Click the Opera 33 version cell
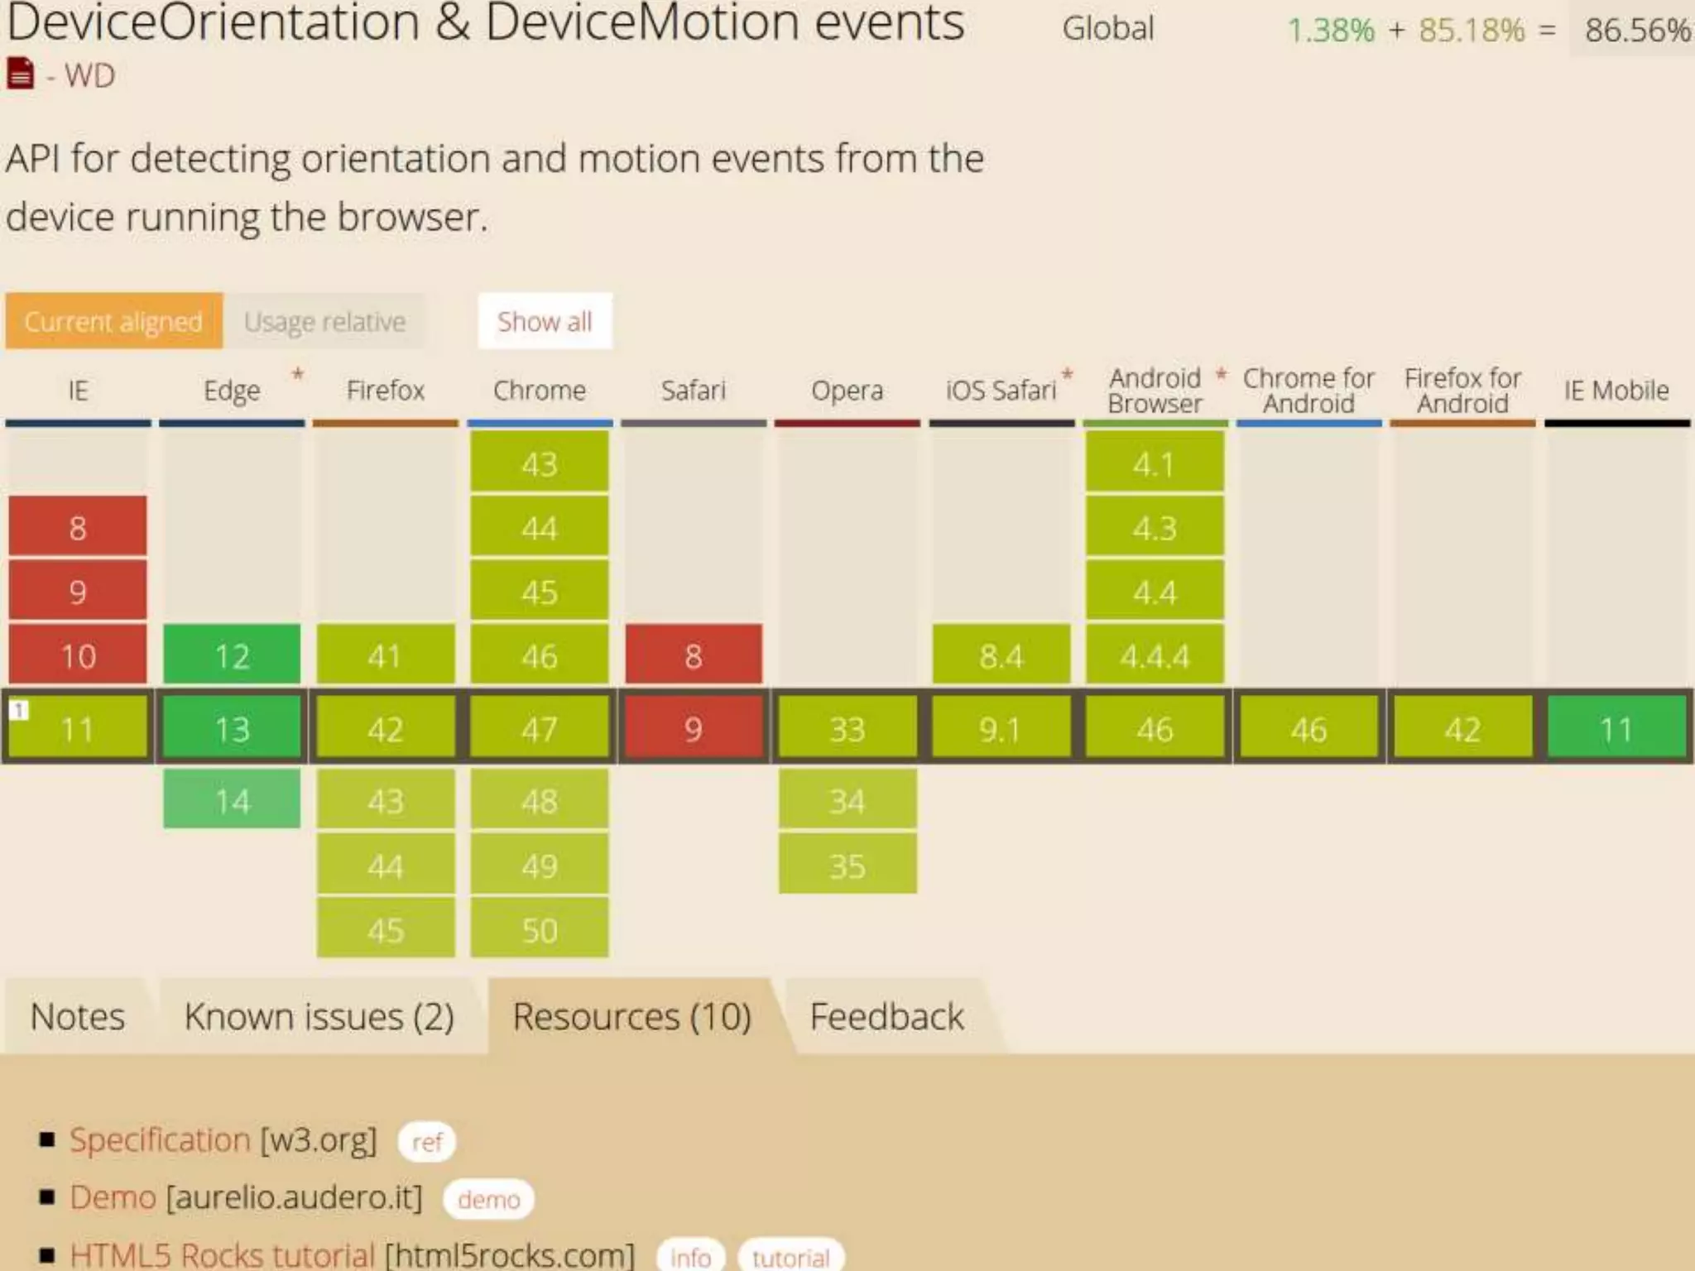Image resolution: width=1695 pixels, height=1271 pixels. click(x=847, y=728)
